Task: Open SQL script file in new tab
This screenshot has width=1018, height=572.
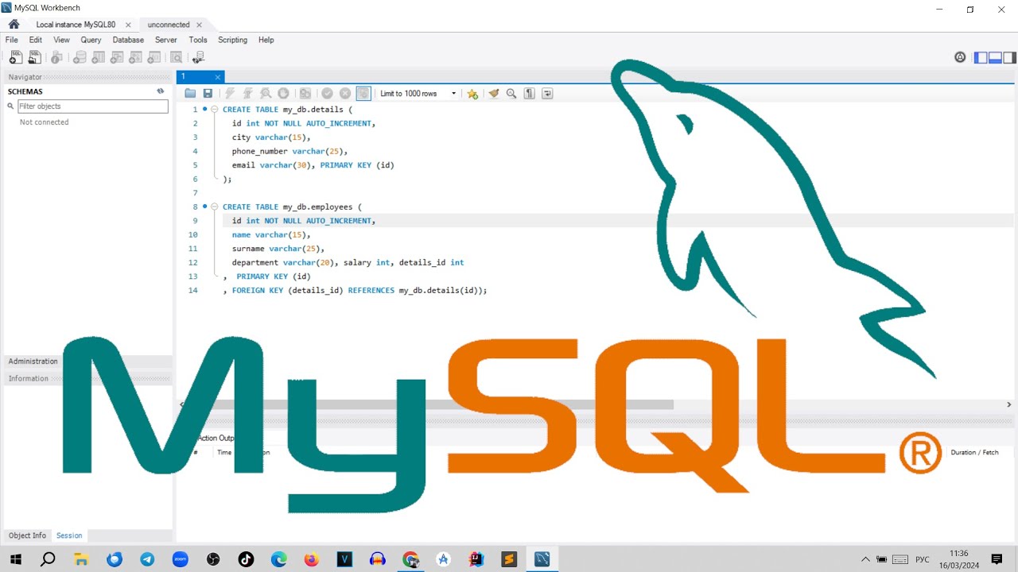Action: [x=35, y=57]
